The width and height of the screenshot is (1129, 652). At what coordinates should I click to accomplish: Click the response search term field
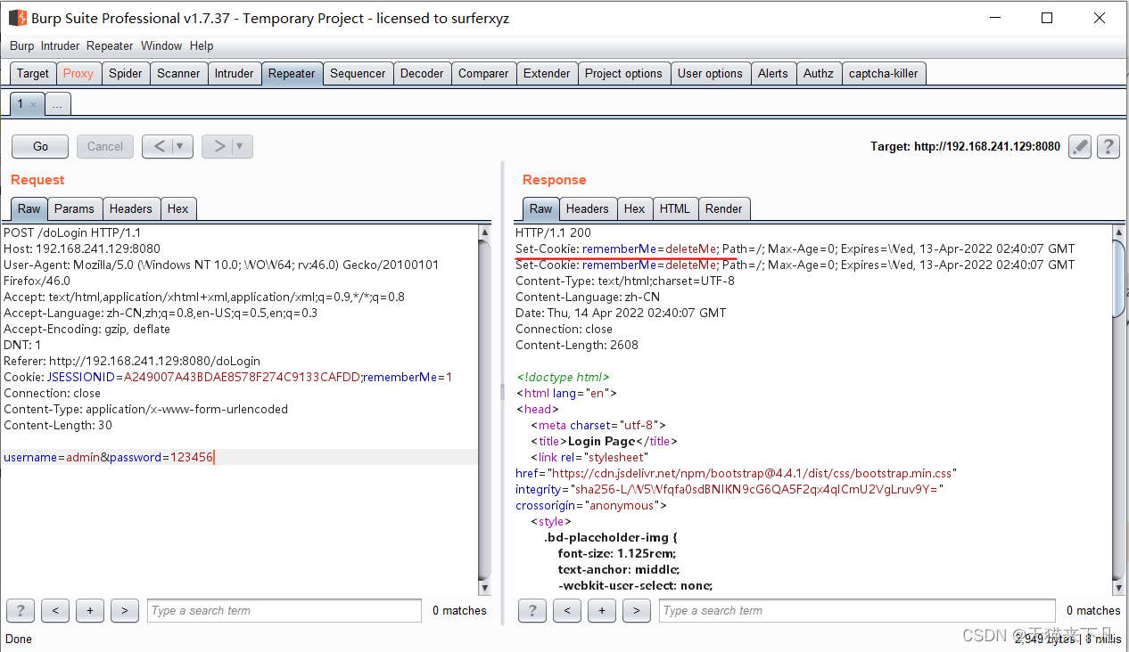click(858, 610)
